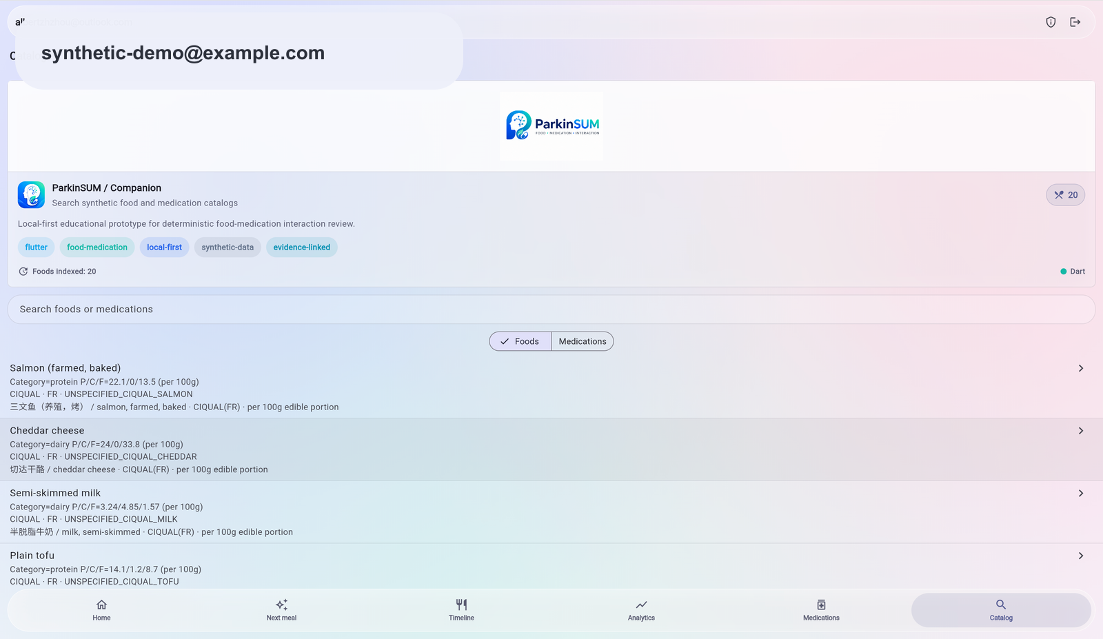
Task: Focus the Search foods or medications field
Action: click(x=551, y=310)
